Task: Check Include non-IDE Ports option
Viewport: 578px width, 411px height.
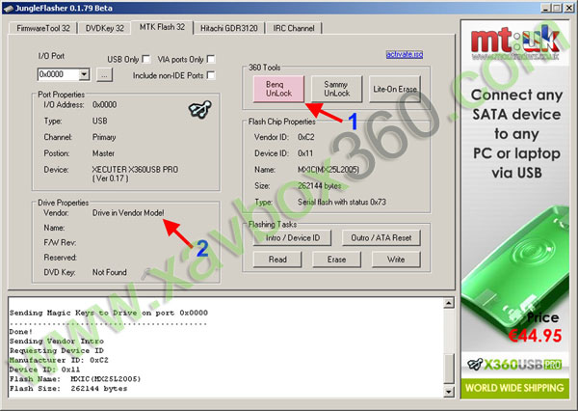Action: [211, 75]
